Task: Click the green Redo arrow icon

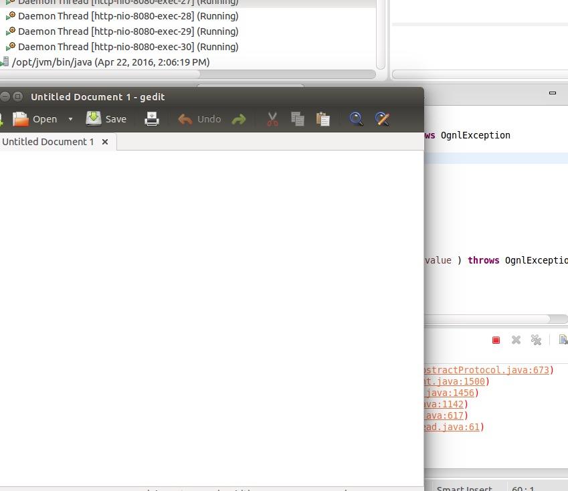Action: [239, 120]
